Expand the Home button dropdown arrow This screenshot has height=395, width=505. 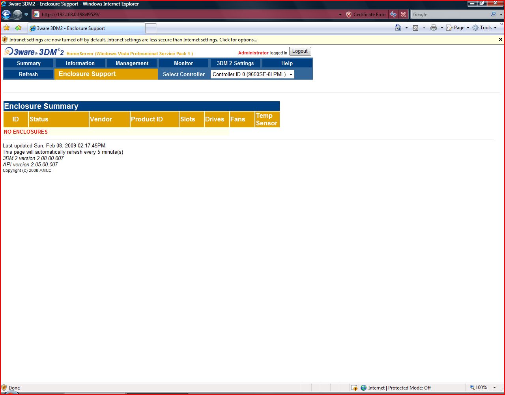(406, 28)
